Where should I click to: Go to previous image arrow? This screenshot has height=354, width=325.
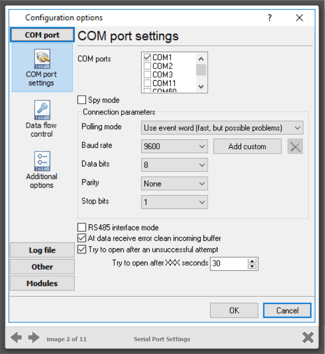(x=16, y=338)
